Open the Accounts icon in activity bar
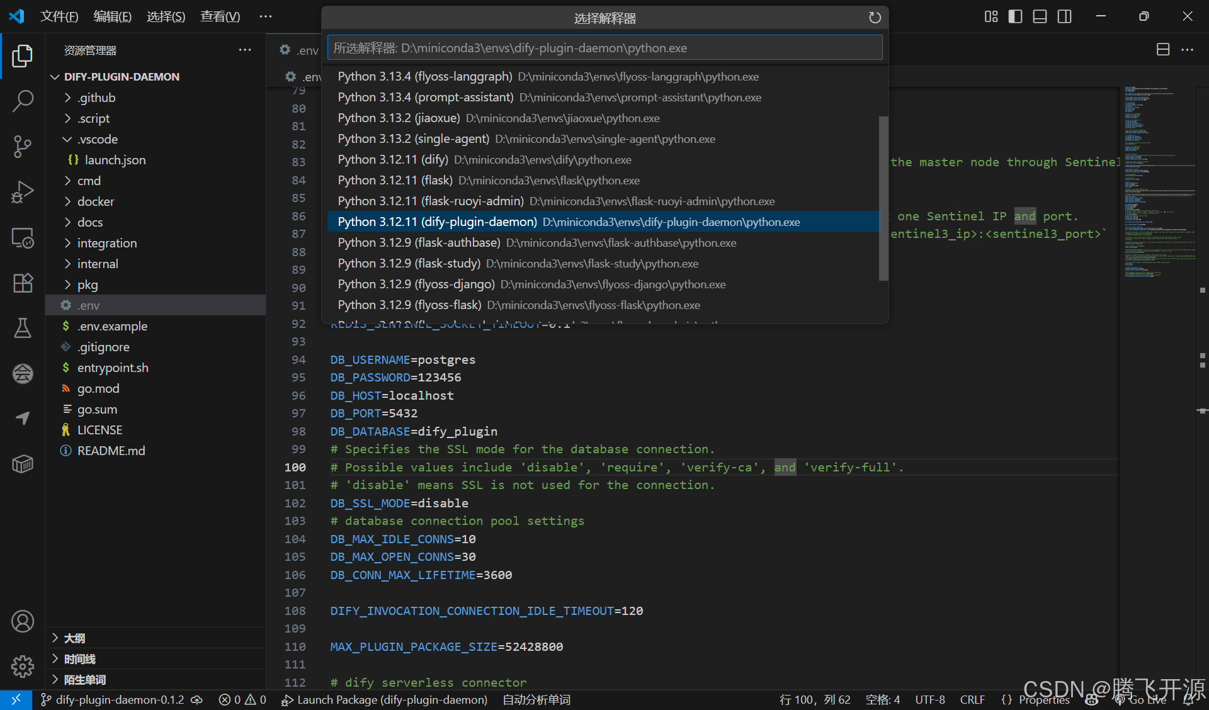Screen dimensions: 1209x710 click(23, 621)
